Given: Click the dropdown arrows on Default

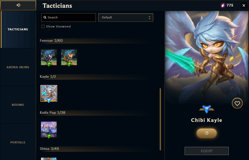Looking at the screenshot, I should pyautogui.click(x=150, y=18).
